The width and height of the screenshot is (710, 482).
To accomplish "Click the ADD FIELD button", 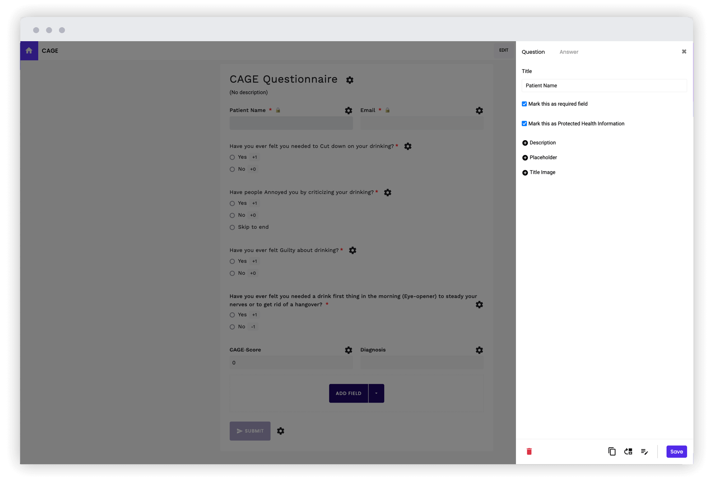I will pyautogui.click(x=348, y=393).
